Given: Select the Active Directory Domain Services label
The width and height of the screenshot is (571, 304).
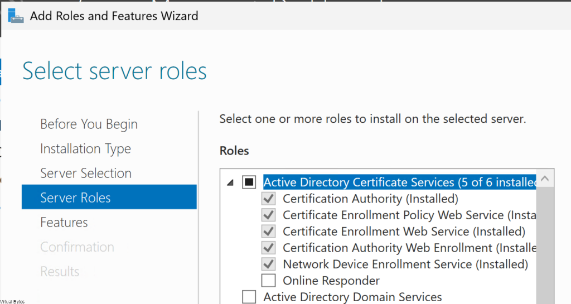Looking at the screenshot, I should (352, 297).
